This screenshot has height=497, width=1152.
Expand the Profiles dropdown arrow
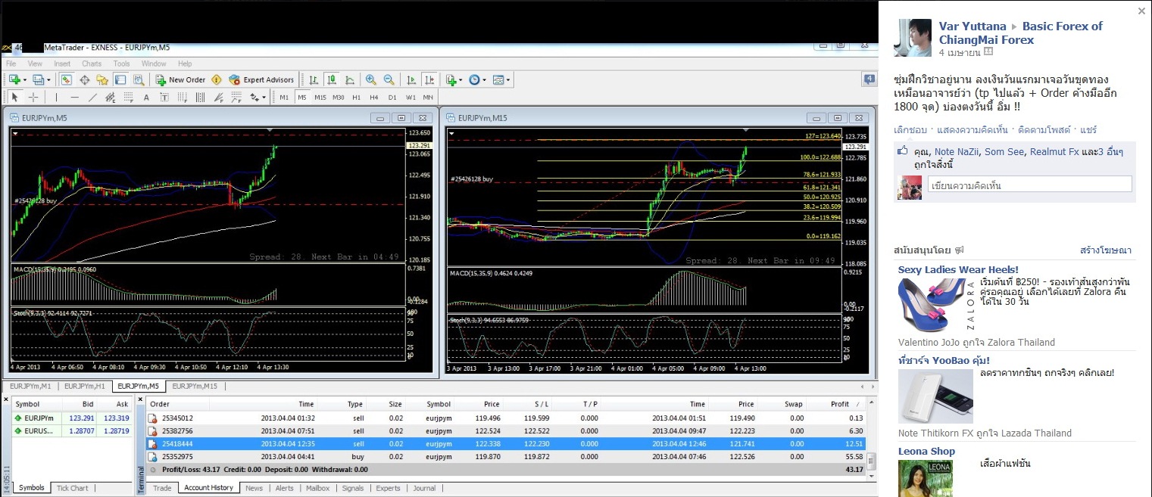click(x=48, y=79)
